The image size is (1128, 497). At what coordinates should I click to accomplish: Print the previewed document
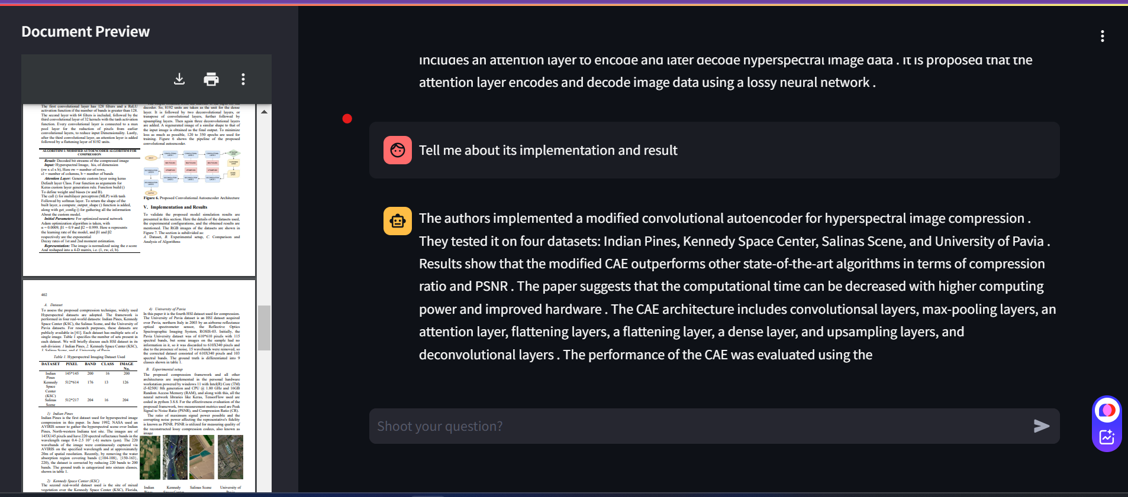[211, 79]
